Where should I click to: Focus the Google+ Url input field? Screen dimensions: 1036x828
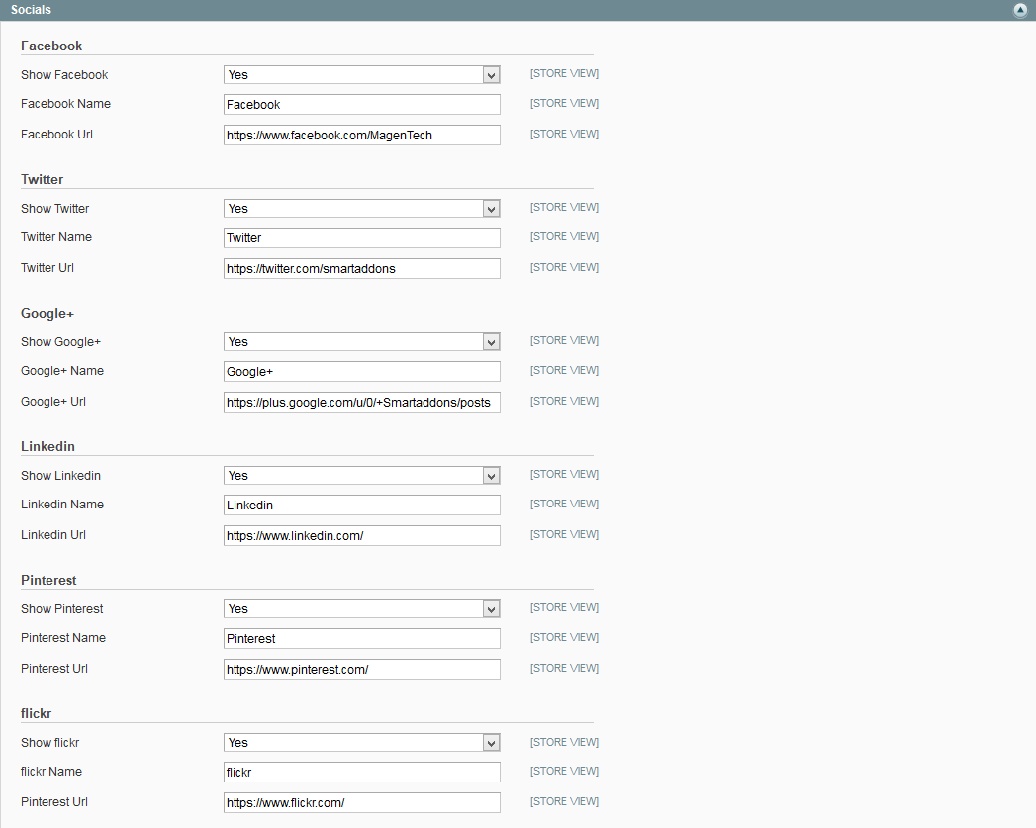click(361, 403)
